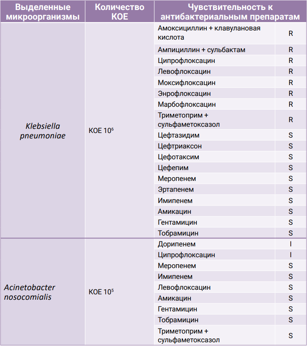Select the 'Количество КОЕ' header cell

point(119,12)
